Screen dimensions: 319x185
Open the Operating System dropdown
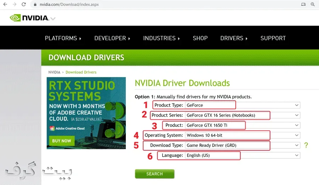242,135
